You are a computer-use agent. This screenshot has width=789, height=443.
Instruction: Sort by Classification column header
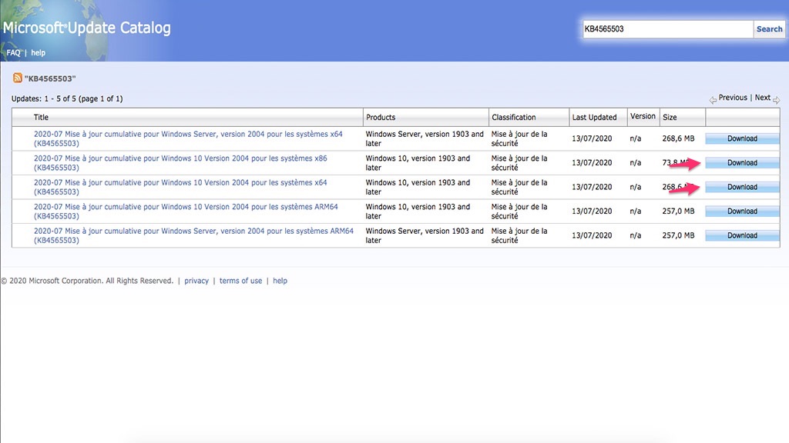(513, 117)
